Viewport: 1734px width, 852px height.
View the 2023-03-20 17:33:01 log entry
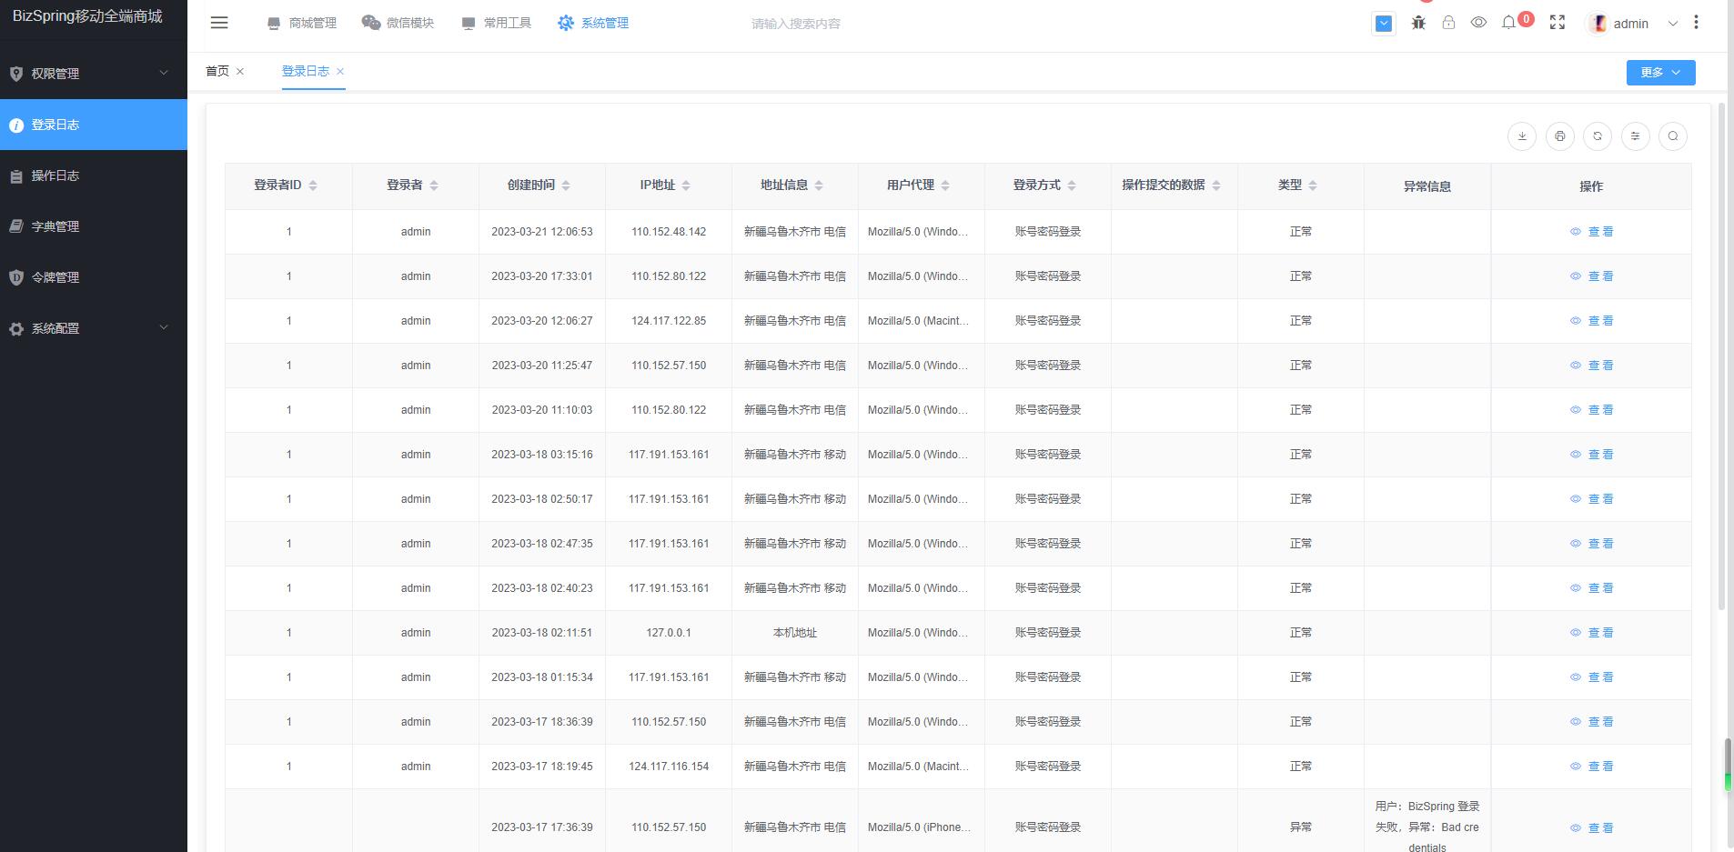[x=1591, y=276]
